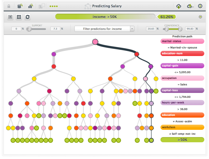
Task: Open the one-click actions lightning menu
Action: 190,6
